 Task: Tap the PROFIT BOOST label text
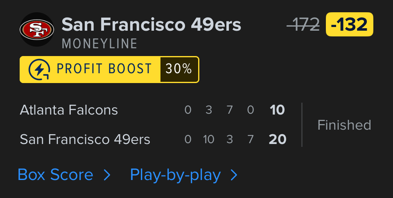104,69
